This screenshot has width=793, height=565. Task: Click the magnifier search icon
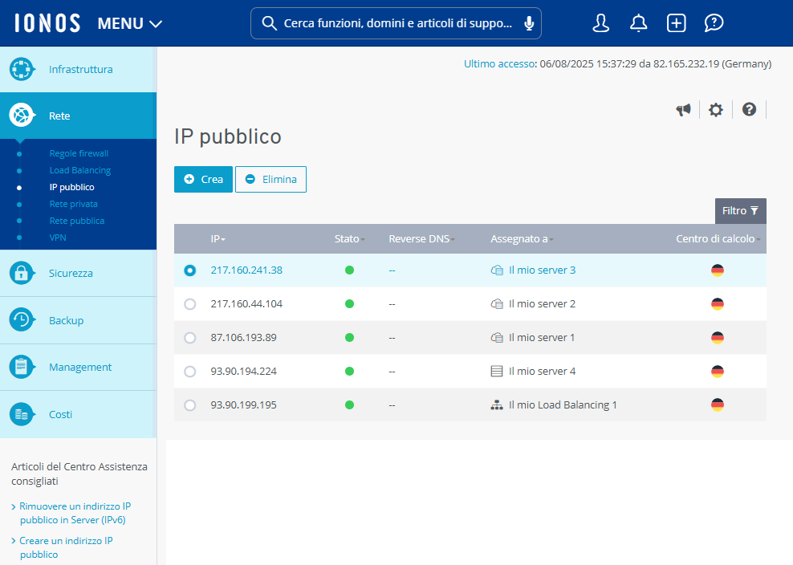[x=269, y=23]
